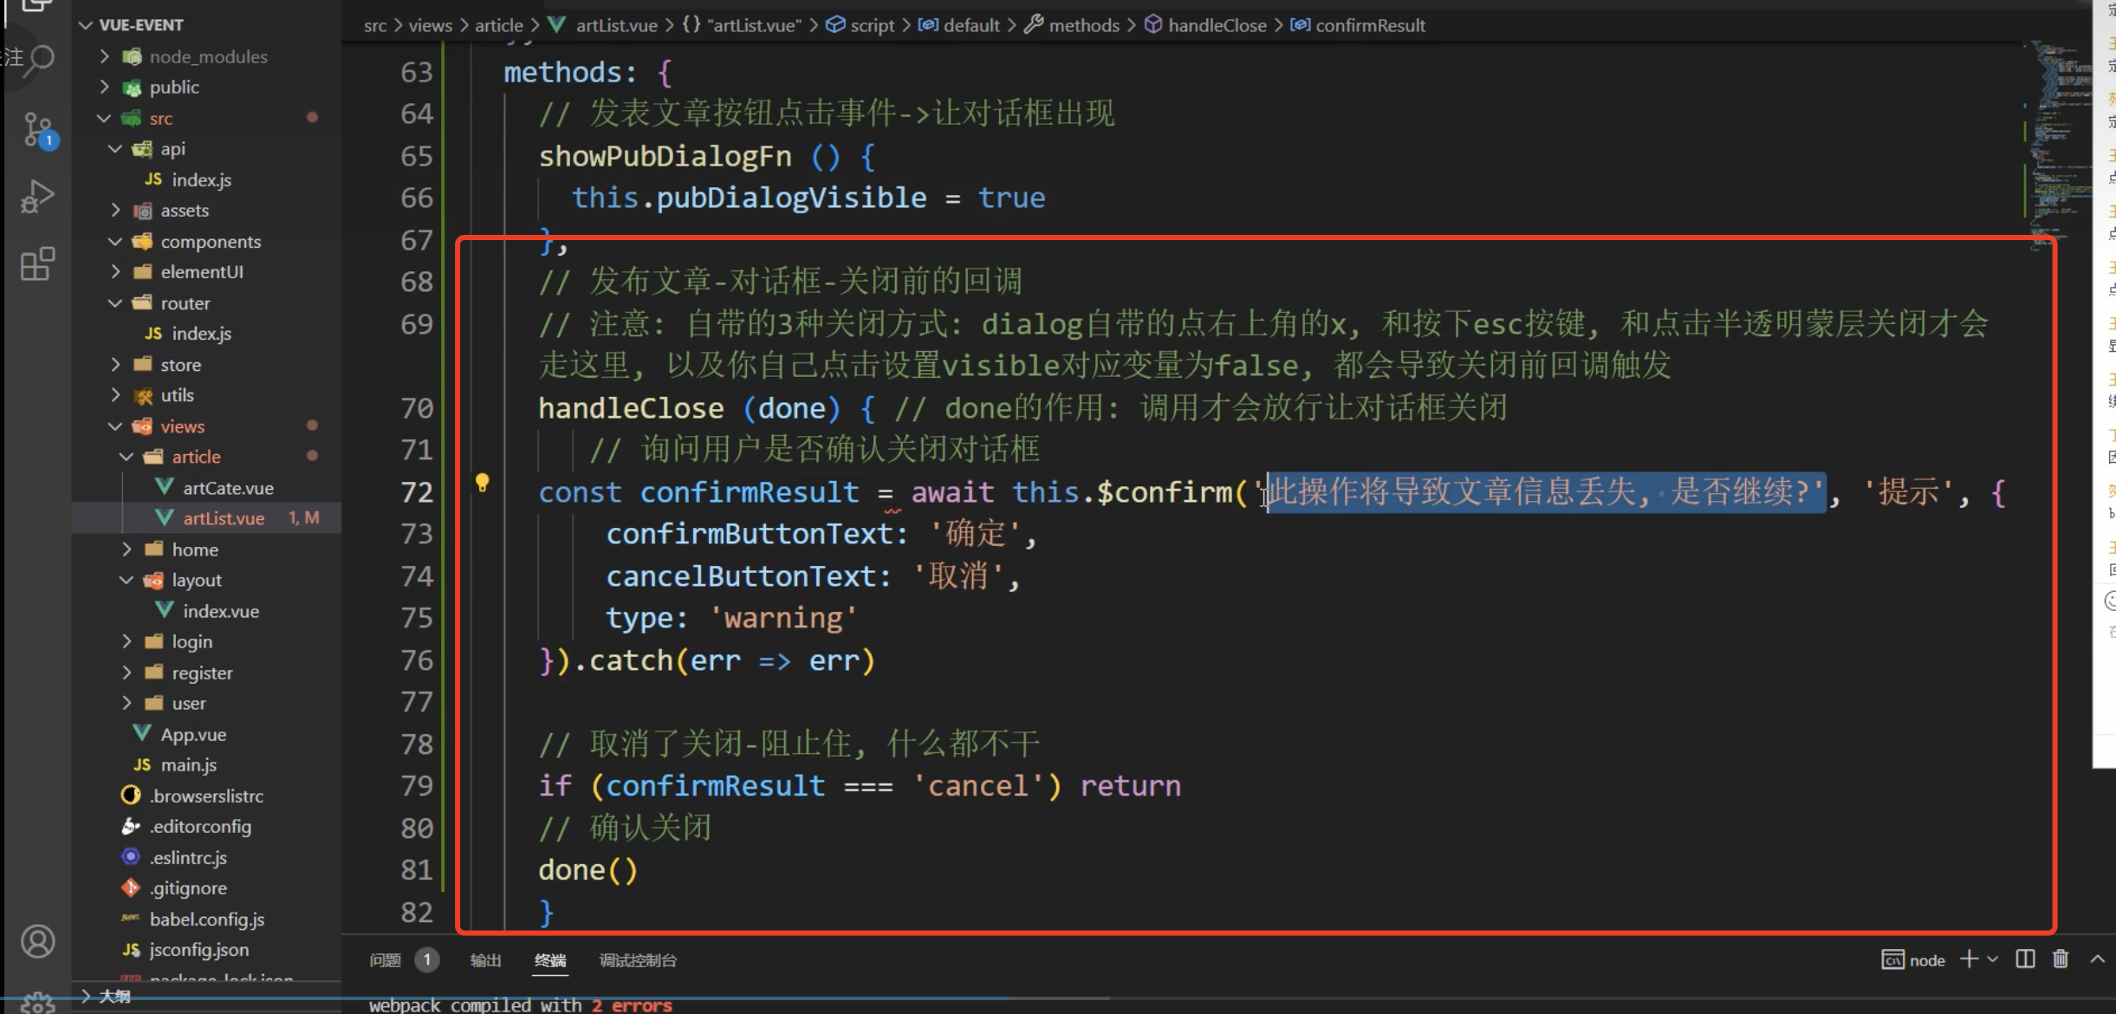Screen dimensions: 2116x1014
Task: Open terminal launch profile dropdown arrow
Action: (x=1992, y=959)
